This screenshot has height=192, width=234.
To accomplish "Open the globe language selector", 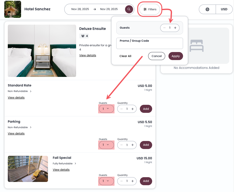I will coord(207,9).
